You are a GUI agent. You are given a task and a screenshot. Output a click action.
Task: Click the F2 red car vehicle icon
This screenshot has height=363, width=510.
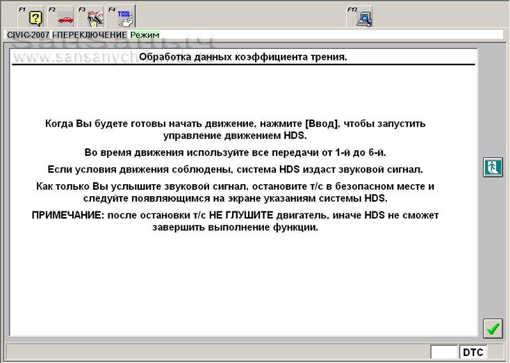[x=61, y=17]
